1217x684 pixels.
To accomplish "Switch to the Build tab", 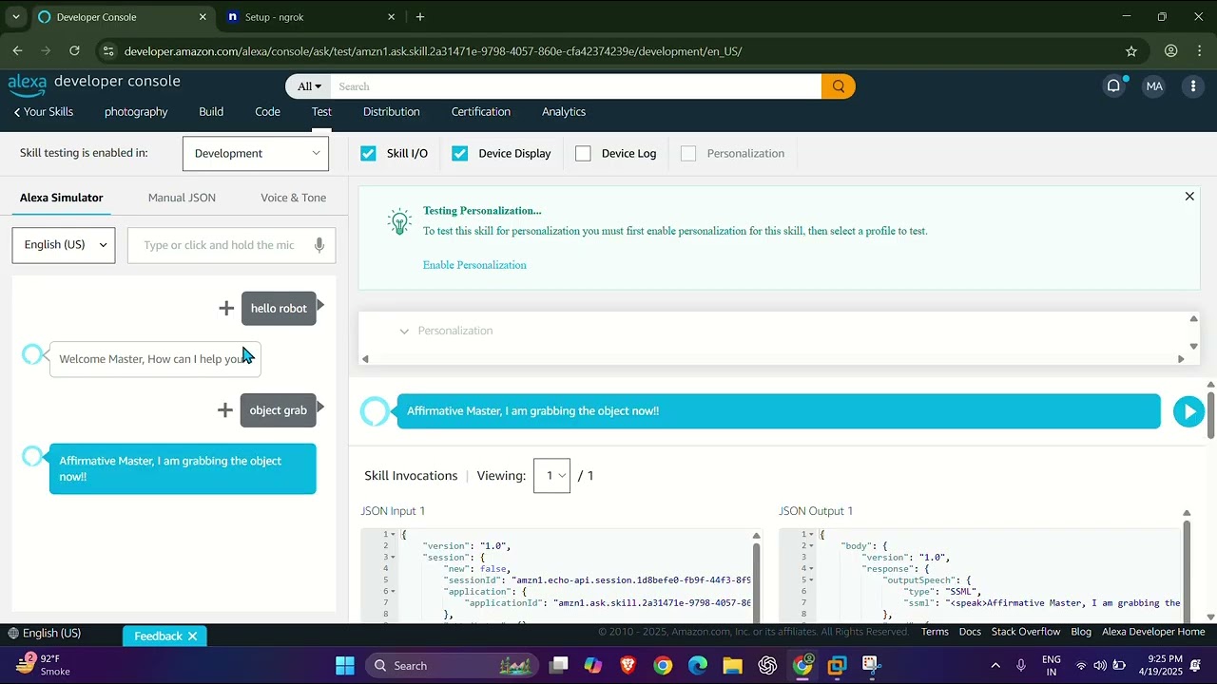I will [211, 112].
